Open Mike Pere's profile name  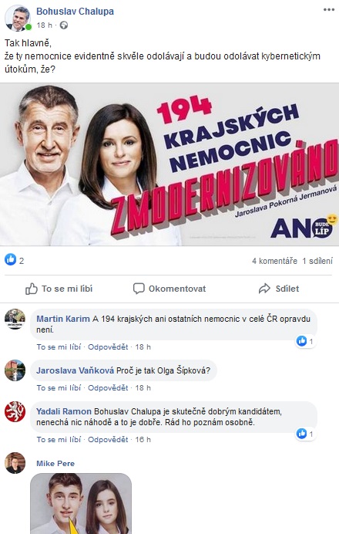[x=55, y=464]
